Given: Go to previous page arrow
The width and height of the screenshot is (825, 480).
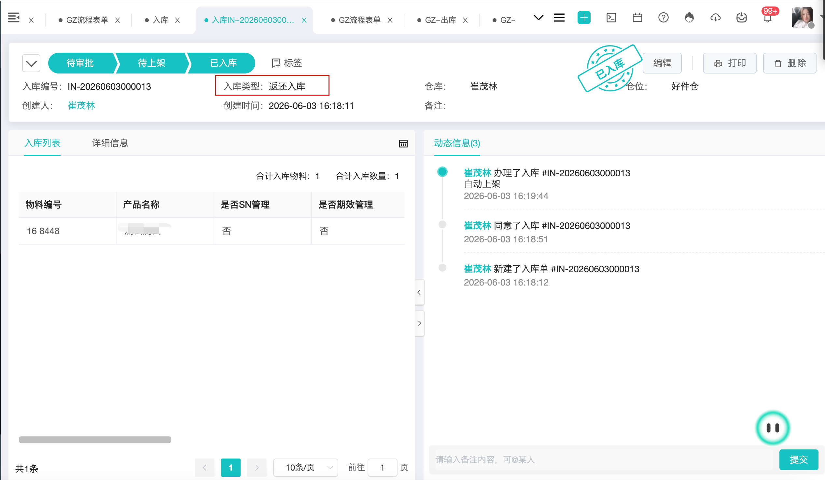Looking at the screenshot, I should coord(204,468).
